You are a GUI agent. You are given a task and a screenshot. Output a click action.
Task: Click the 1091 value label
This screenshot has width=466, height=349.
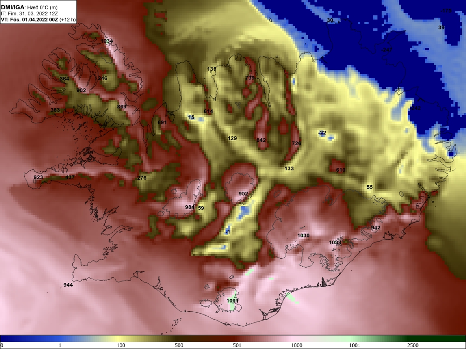tap(233, 301)
